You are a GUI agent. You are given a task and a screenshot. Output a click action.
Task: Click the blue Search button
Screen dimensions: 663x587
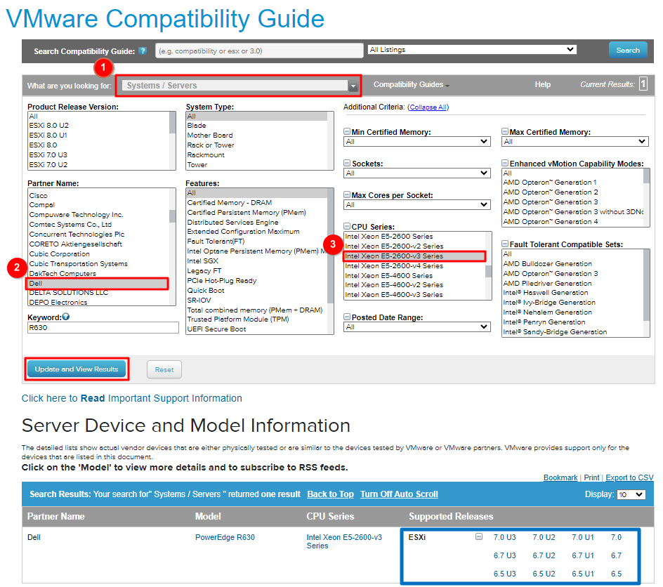[628, 51]
